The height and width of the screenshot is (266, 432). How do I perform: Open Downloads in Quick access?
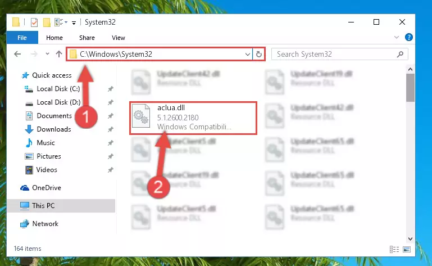pos(54,129)
